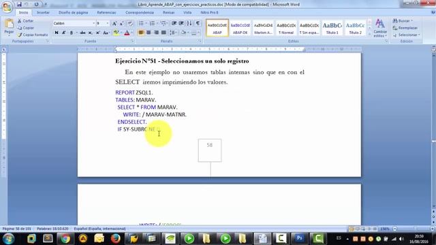Screen dimensions: 436x245
Task: Open Photoshop from the taskbar
Action: pyautogui.click(x=300, y=238)
